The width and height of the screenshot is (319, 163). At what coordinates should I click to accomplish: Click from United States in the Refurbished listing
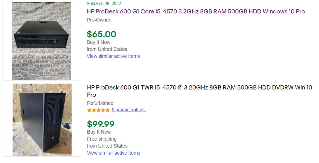[x=107, y=146]
